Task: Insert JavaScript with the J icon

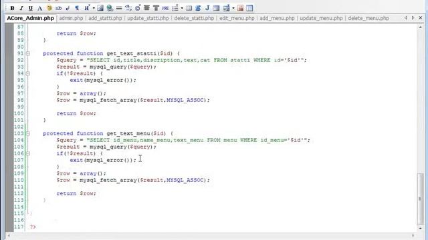Action: pyautogui.click(x=207, y=8)
